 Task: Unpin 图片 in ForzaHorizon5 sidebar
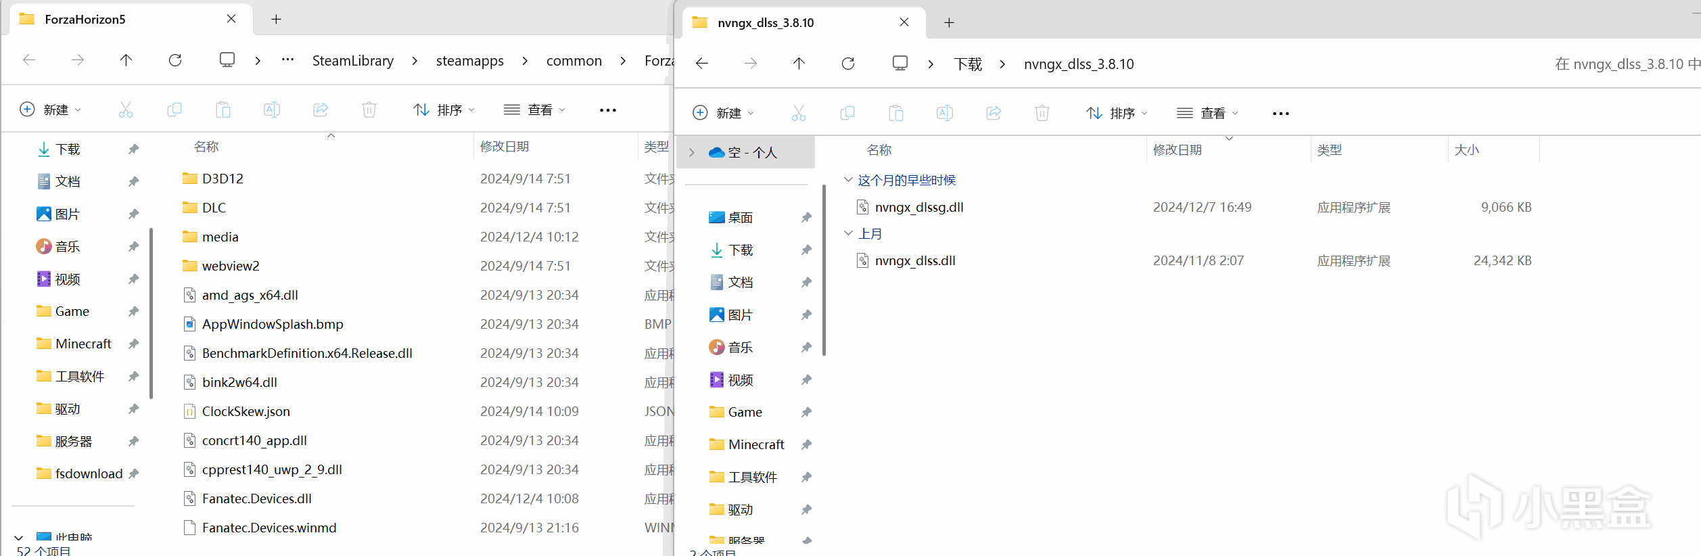point(133,214)
